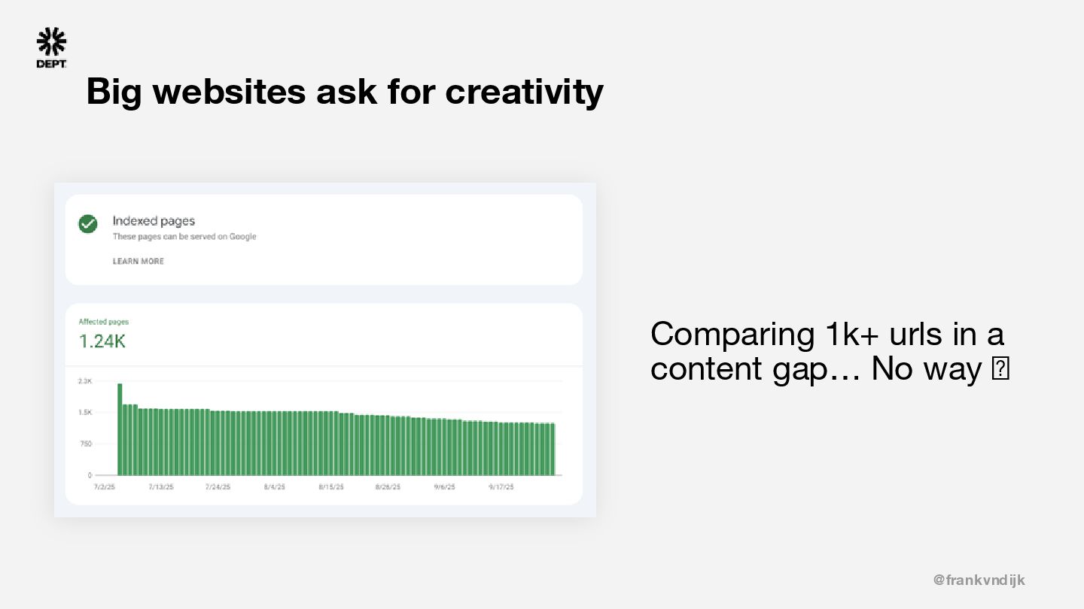Click the 7/2/25 date label
Image resolution: width=1084 pixels, height=609 pixels.
click(x=104, y=487)
